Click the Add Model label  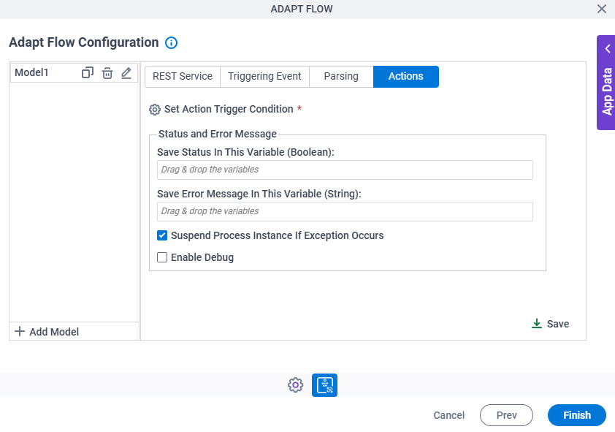[x=54, y=332]
